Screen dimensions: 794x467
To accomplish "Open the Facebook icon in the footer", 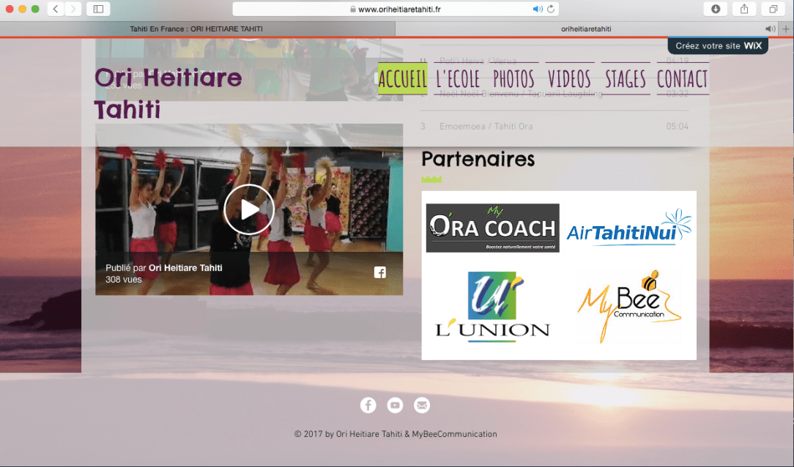I will coord(368,405).
